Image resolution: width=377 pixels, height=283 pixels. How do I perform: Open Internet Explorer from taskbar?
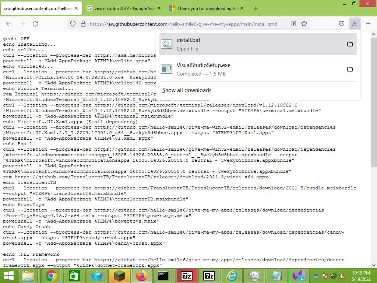(x=232, y=276)
